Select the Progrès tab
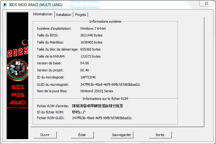This screenshot has width=216, height=144. click(81, 15)
